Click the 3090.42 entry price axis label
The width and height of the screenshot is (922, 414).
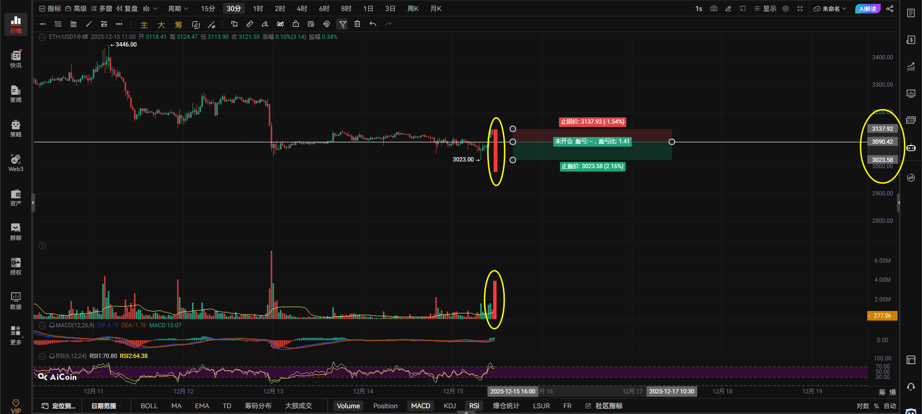pyautogui.click(x=883, y=142)
